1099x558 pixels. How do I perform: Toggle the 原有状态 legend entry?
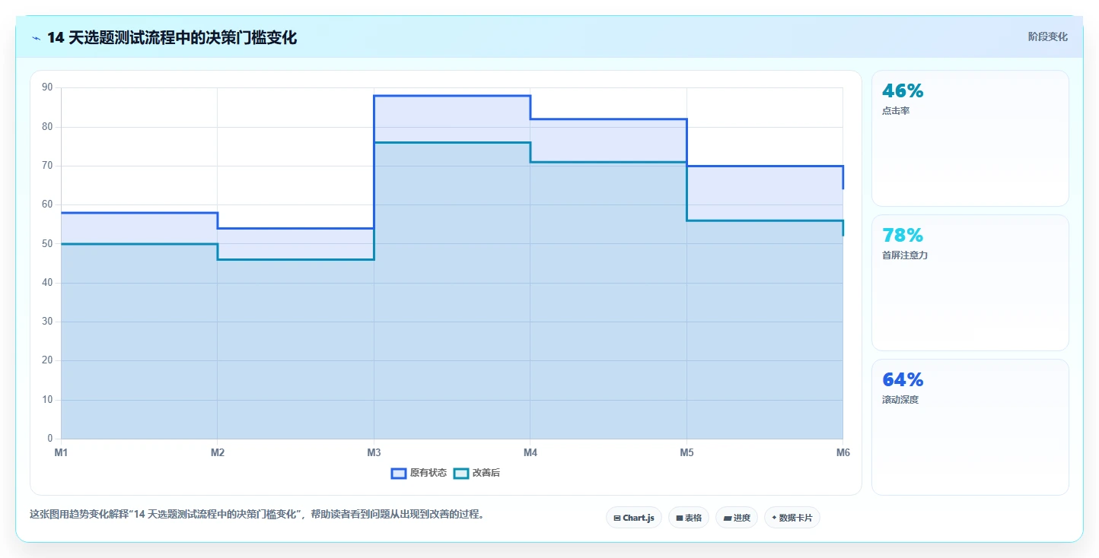pos(419,473)
